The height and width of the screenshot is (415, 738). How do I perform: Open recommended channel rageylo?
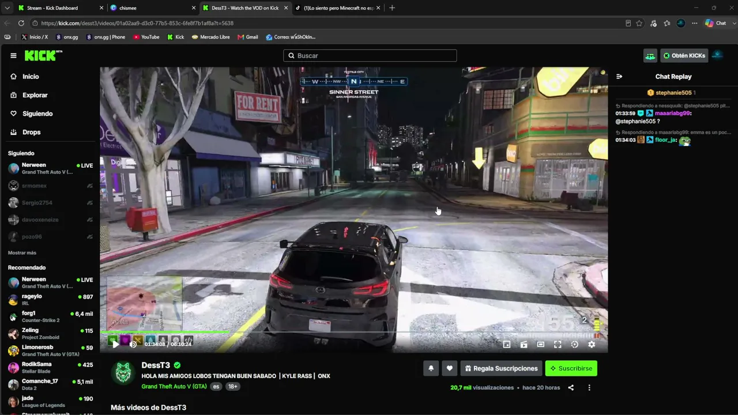50,300
